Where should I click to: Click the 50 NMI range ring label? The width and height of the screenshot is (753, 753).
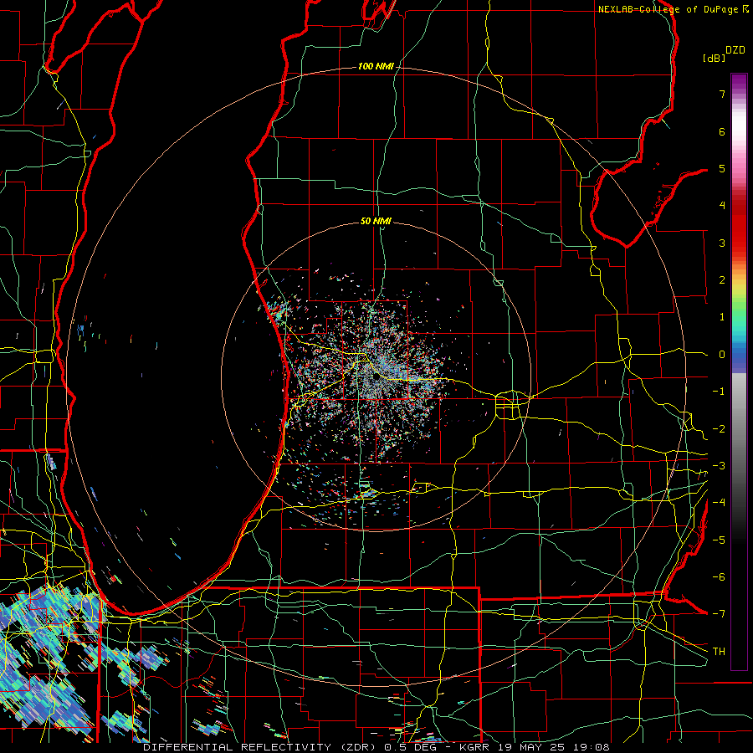(x=376, y=221)
